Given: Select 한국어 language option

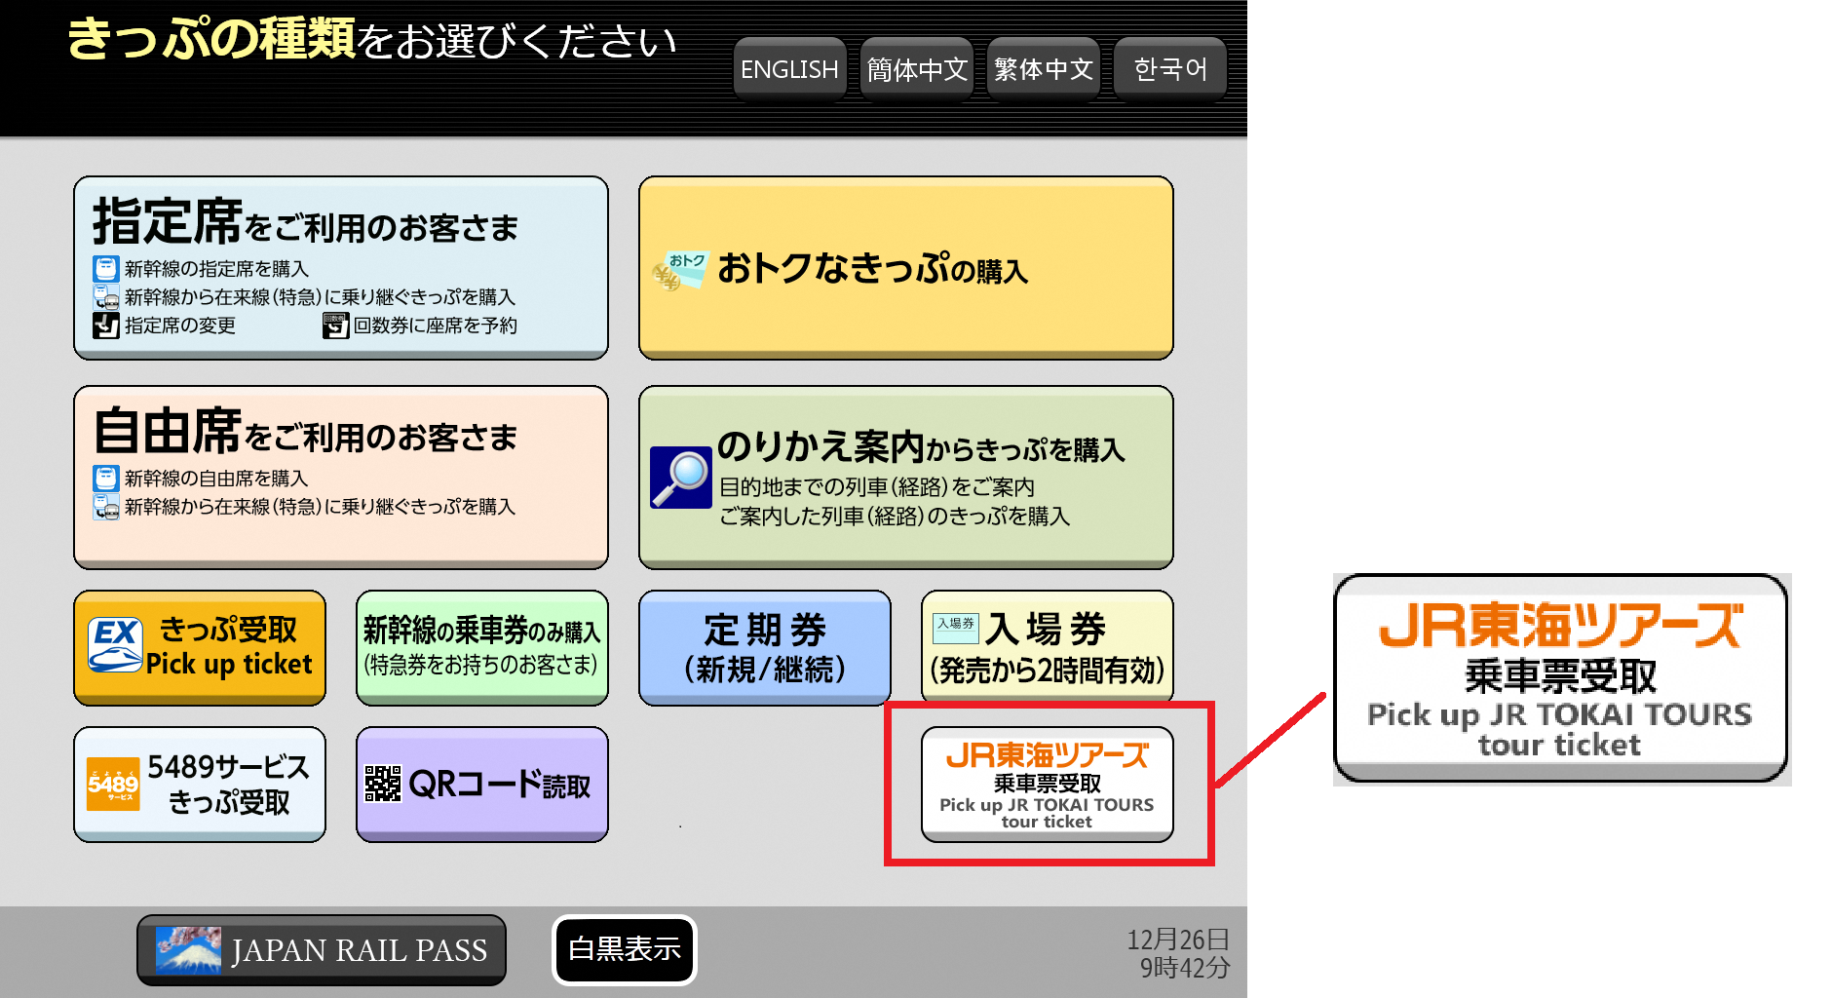Looking at the screenshot, I should point(1169,67).
